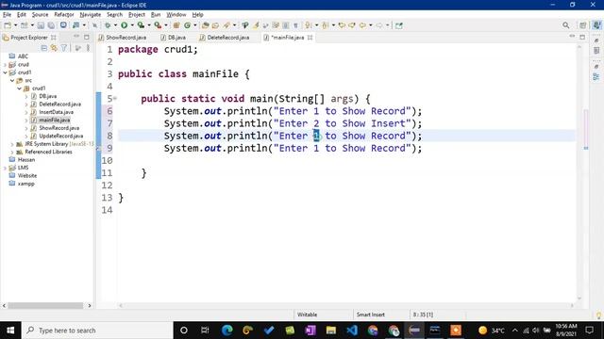Click the Search flashlight toolbar icon
This screenshot has height=339, width=604.
tap(226, 25)
